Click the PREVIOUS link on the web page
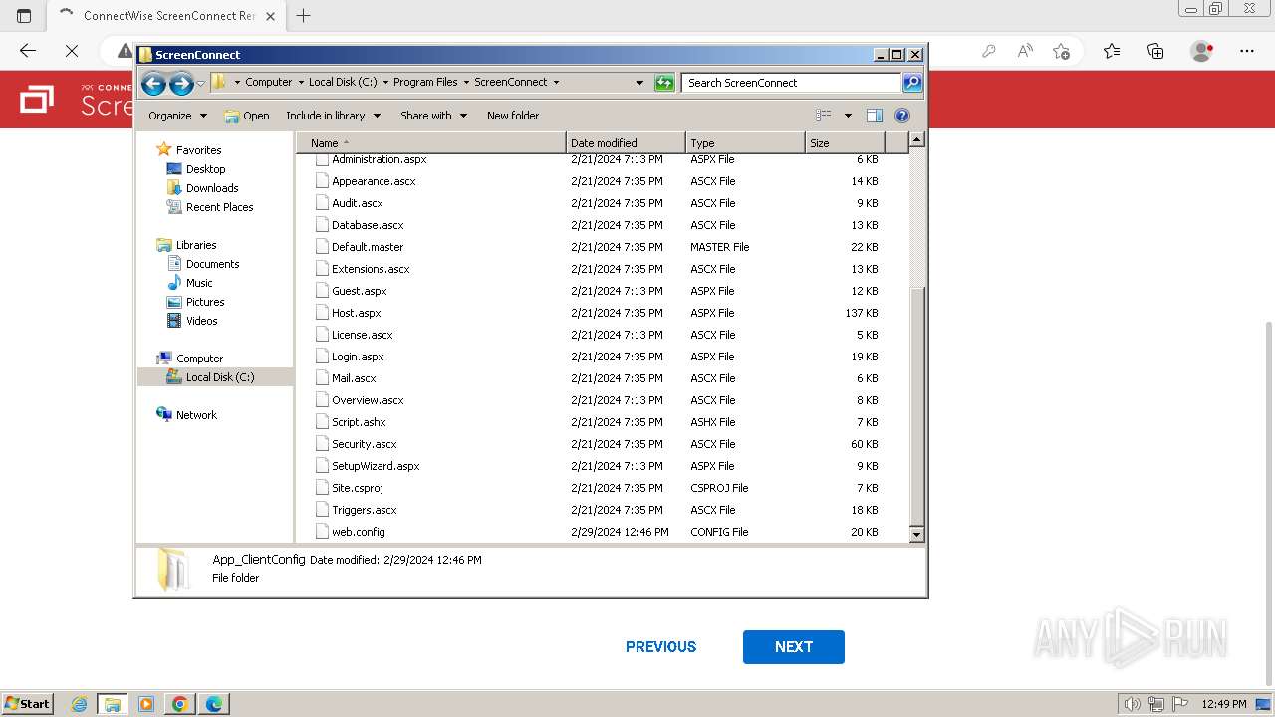 click(660, 647)
